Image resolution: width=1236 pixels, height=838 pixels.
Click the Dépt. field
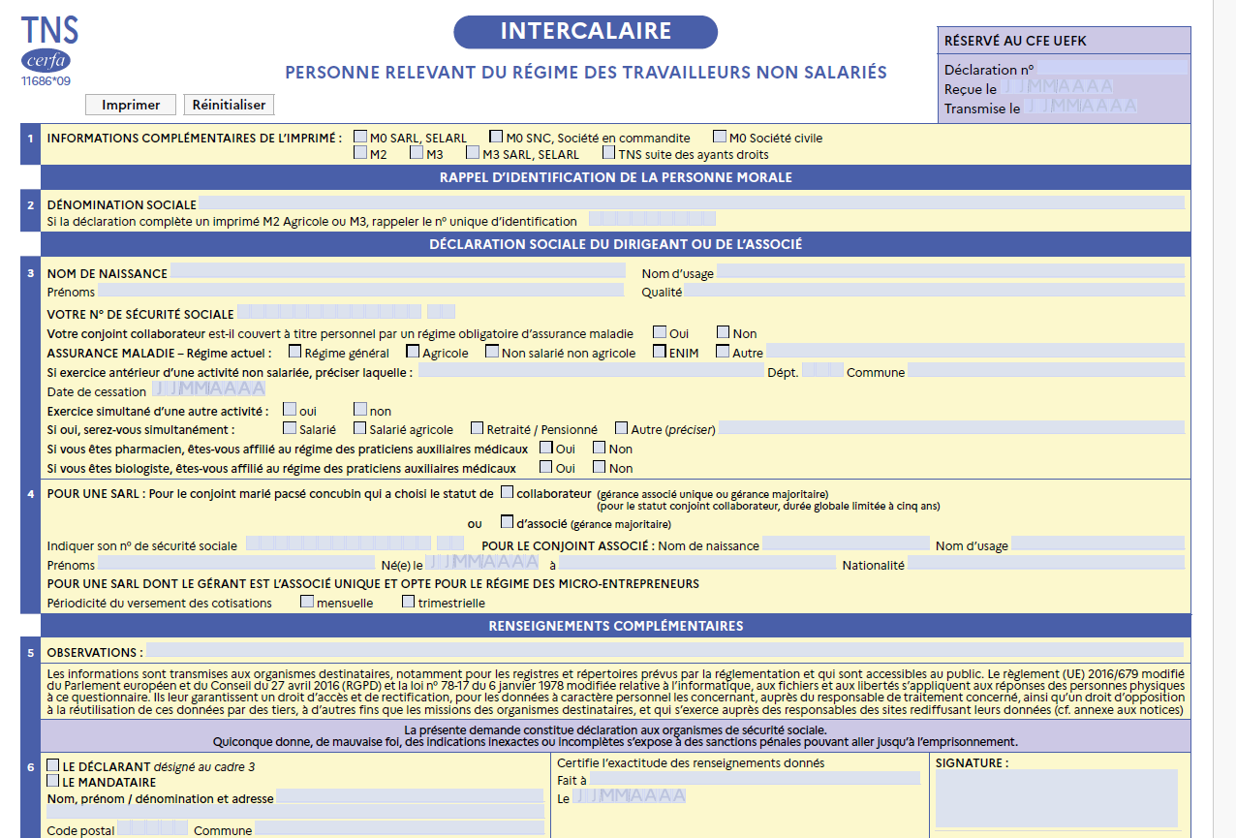[822, 371]
